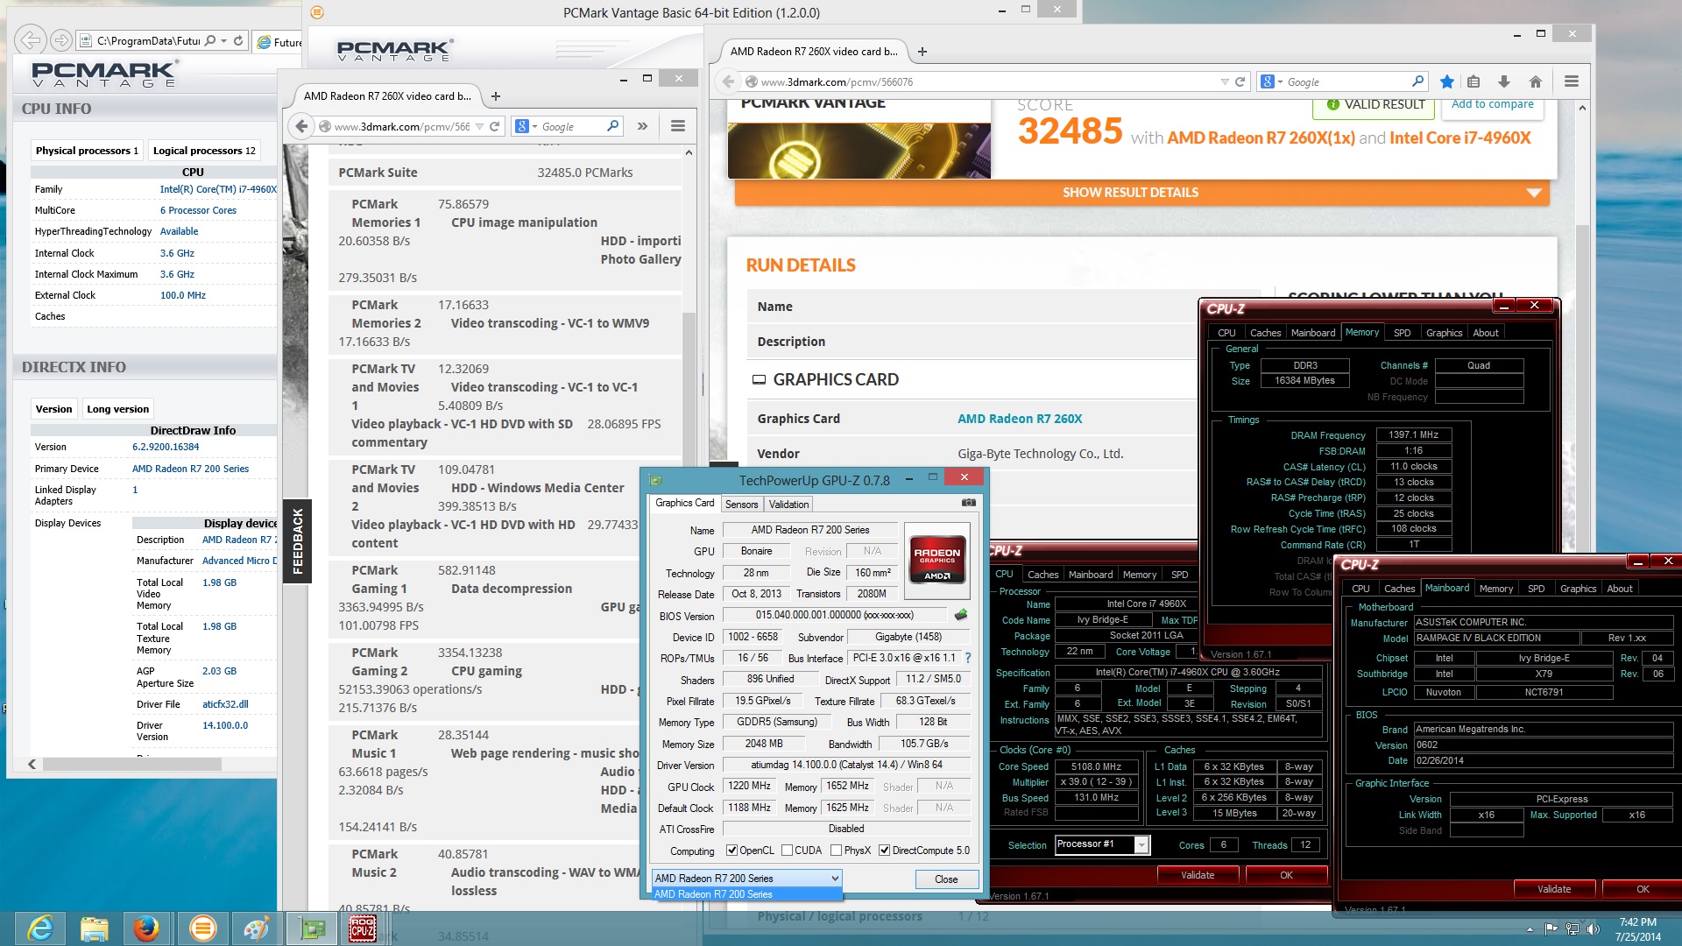Open bookmarks list icon in right Firefox
Screen dimensions: 1682x946
[1474, 81]
